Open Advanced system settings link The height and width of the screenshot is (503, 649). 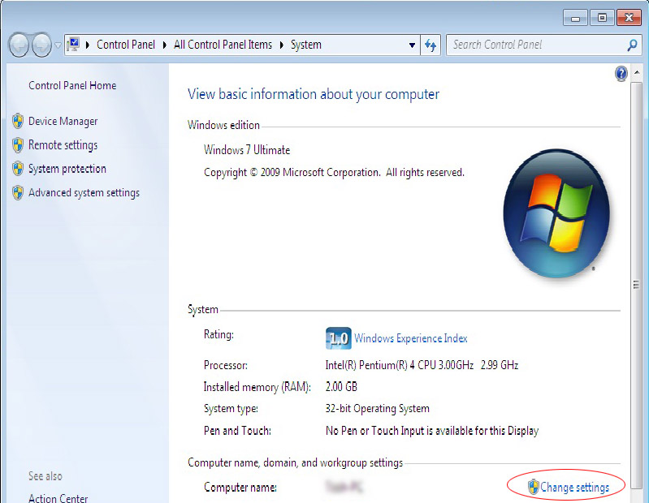[84, 192]
